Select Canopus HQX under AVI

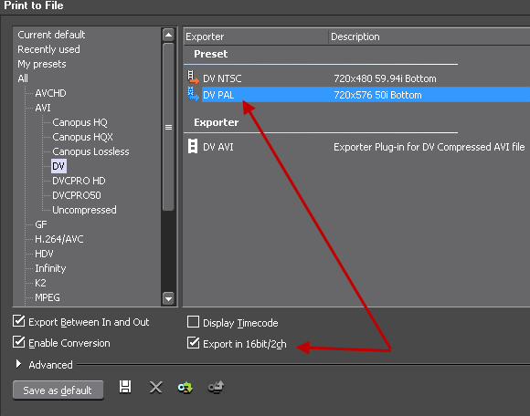coord(82,137)
